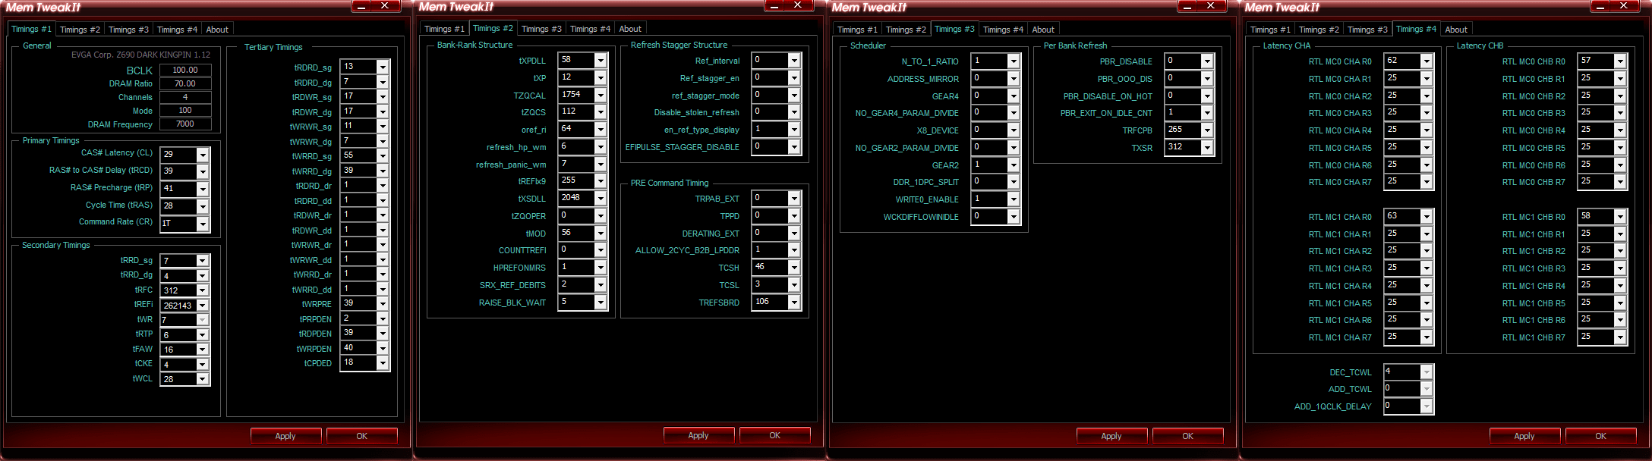Click the Channels field showing 4
This screenshot has height=461, width=1652.
tap(185, 97)
